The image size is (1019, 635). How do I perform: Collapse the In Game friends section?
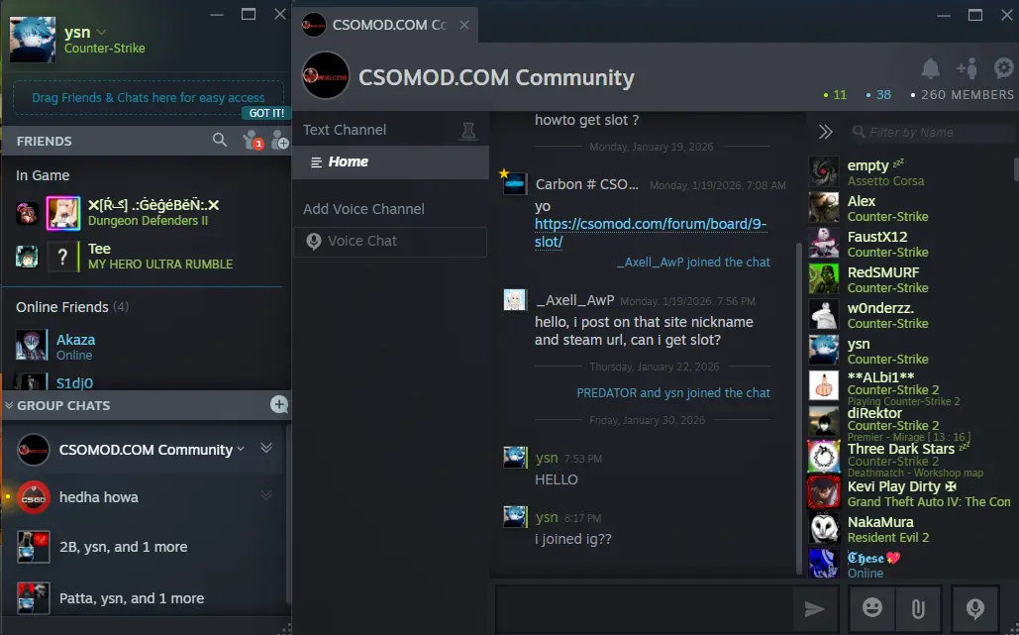[43, 175]
